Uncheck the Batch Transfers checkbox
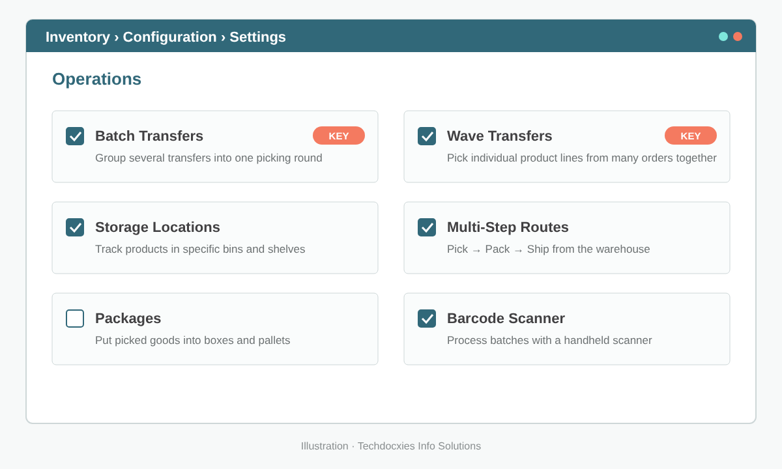The width and height of the screenshot is (782, 469). click(x=75, y=136)
